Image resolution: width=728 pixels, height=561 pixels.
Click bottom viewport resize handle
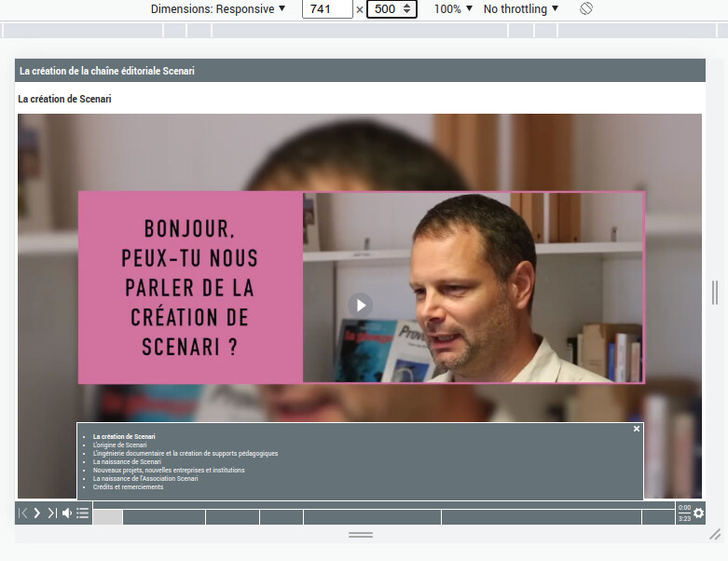click(361, 535)
